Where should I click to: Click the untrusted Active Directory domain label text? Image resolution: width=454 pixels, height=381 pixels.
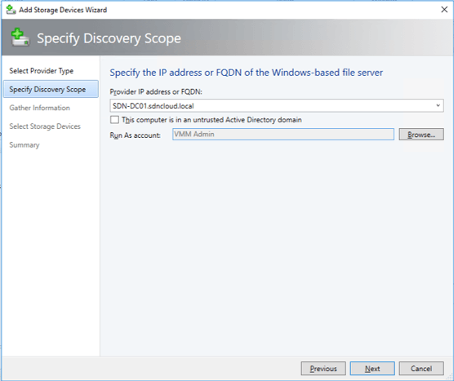click(211, 120)
